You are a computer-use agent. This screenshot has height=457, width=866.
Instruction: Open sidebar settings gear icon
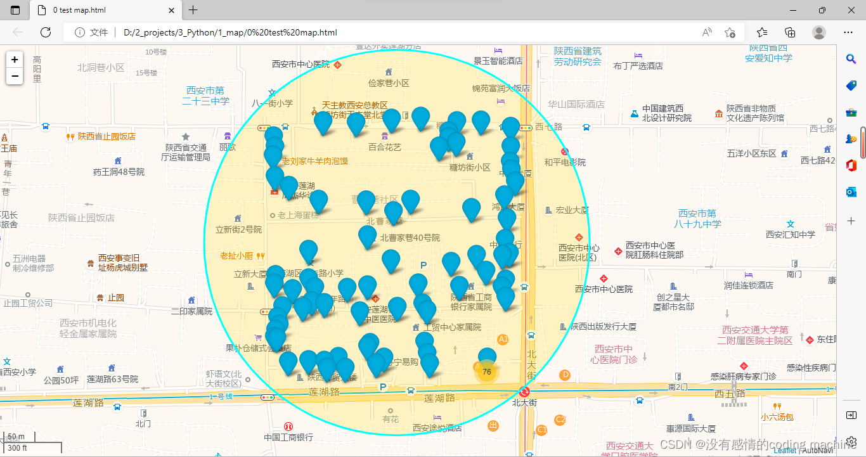coord(851,441)
